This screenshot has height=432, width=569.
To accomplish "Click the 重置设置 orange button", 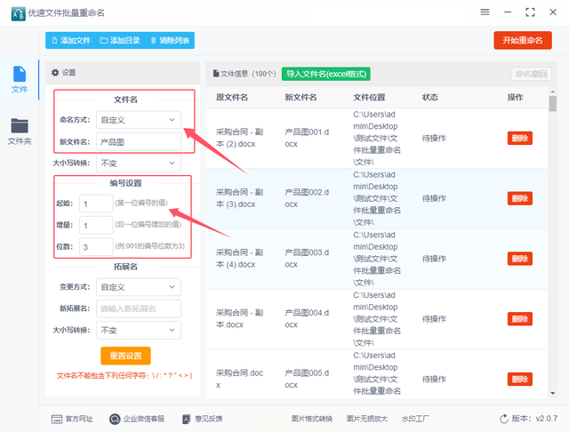I will tap(125, 356).
